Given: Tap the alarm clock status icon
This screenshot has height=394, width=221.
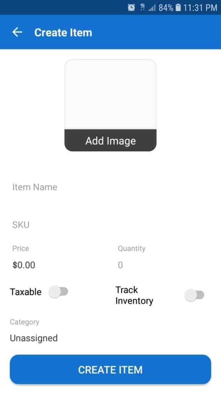Looking at the screenshot, I should (131, 8).
